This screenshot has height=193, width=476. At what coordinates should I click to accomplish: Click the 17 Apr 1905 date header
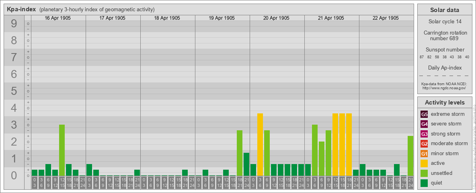click(112, 18)
